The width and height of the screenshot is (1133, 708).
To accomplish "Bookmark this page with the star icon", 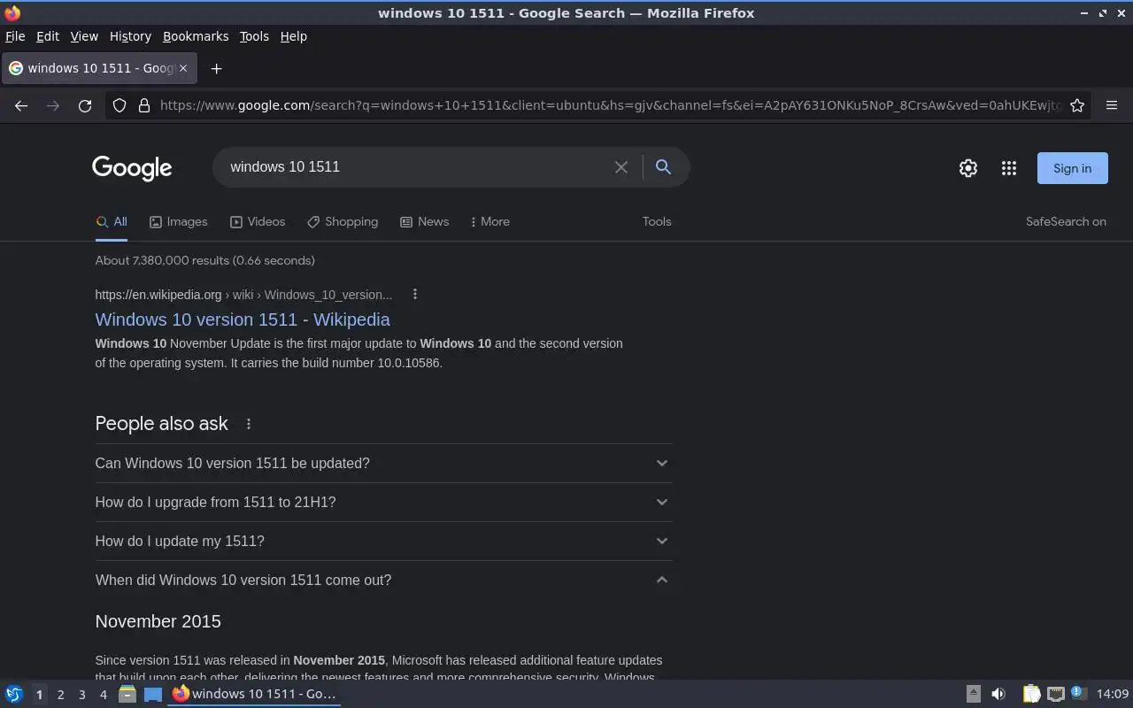I will coord(1077,105).
